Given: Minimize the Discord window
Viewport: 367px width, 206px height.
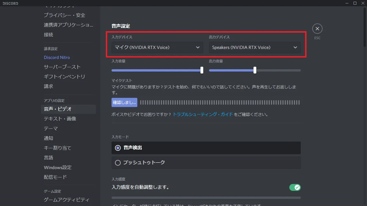Looking at the screenshot, I should (347, 3).
